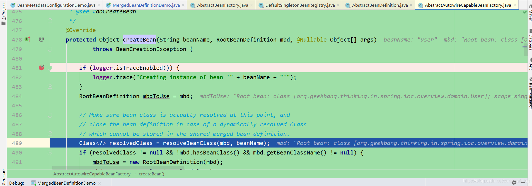This screenshot has width=532, height=186.
Task: Click the AbstractAutowireCapableBeanFactory breadcrumb
Action: point(92,174)
